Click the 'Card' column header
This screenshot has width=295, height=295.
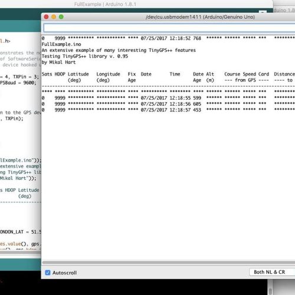[264, 74]
